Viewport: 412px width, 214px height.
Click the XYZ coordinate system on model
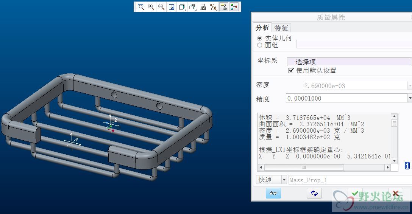[72, 142]
